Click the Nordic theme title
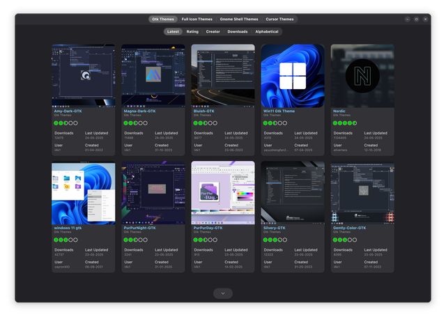This screenshot has width=446, height=319. pyautogui.click(x=339, y=111)
